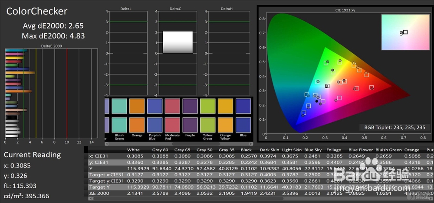This screenshot has height=203, width=434.
Task: Click the cd/m²: 395.366 reading
Action: [x=26, y=196]
